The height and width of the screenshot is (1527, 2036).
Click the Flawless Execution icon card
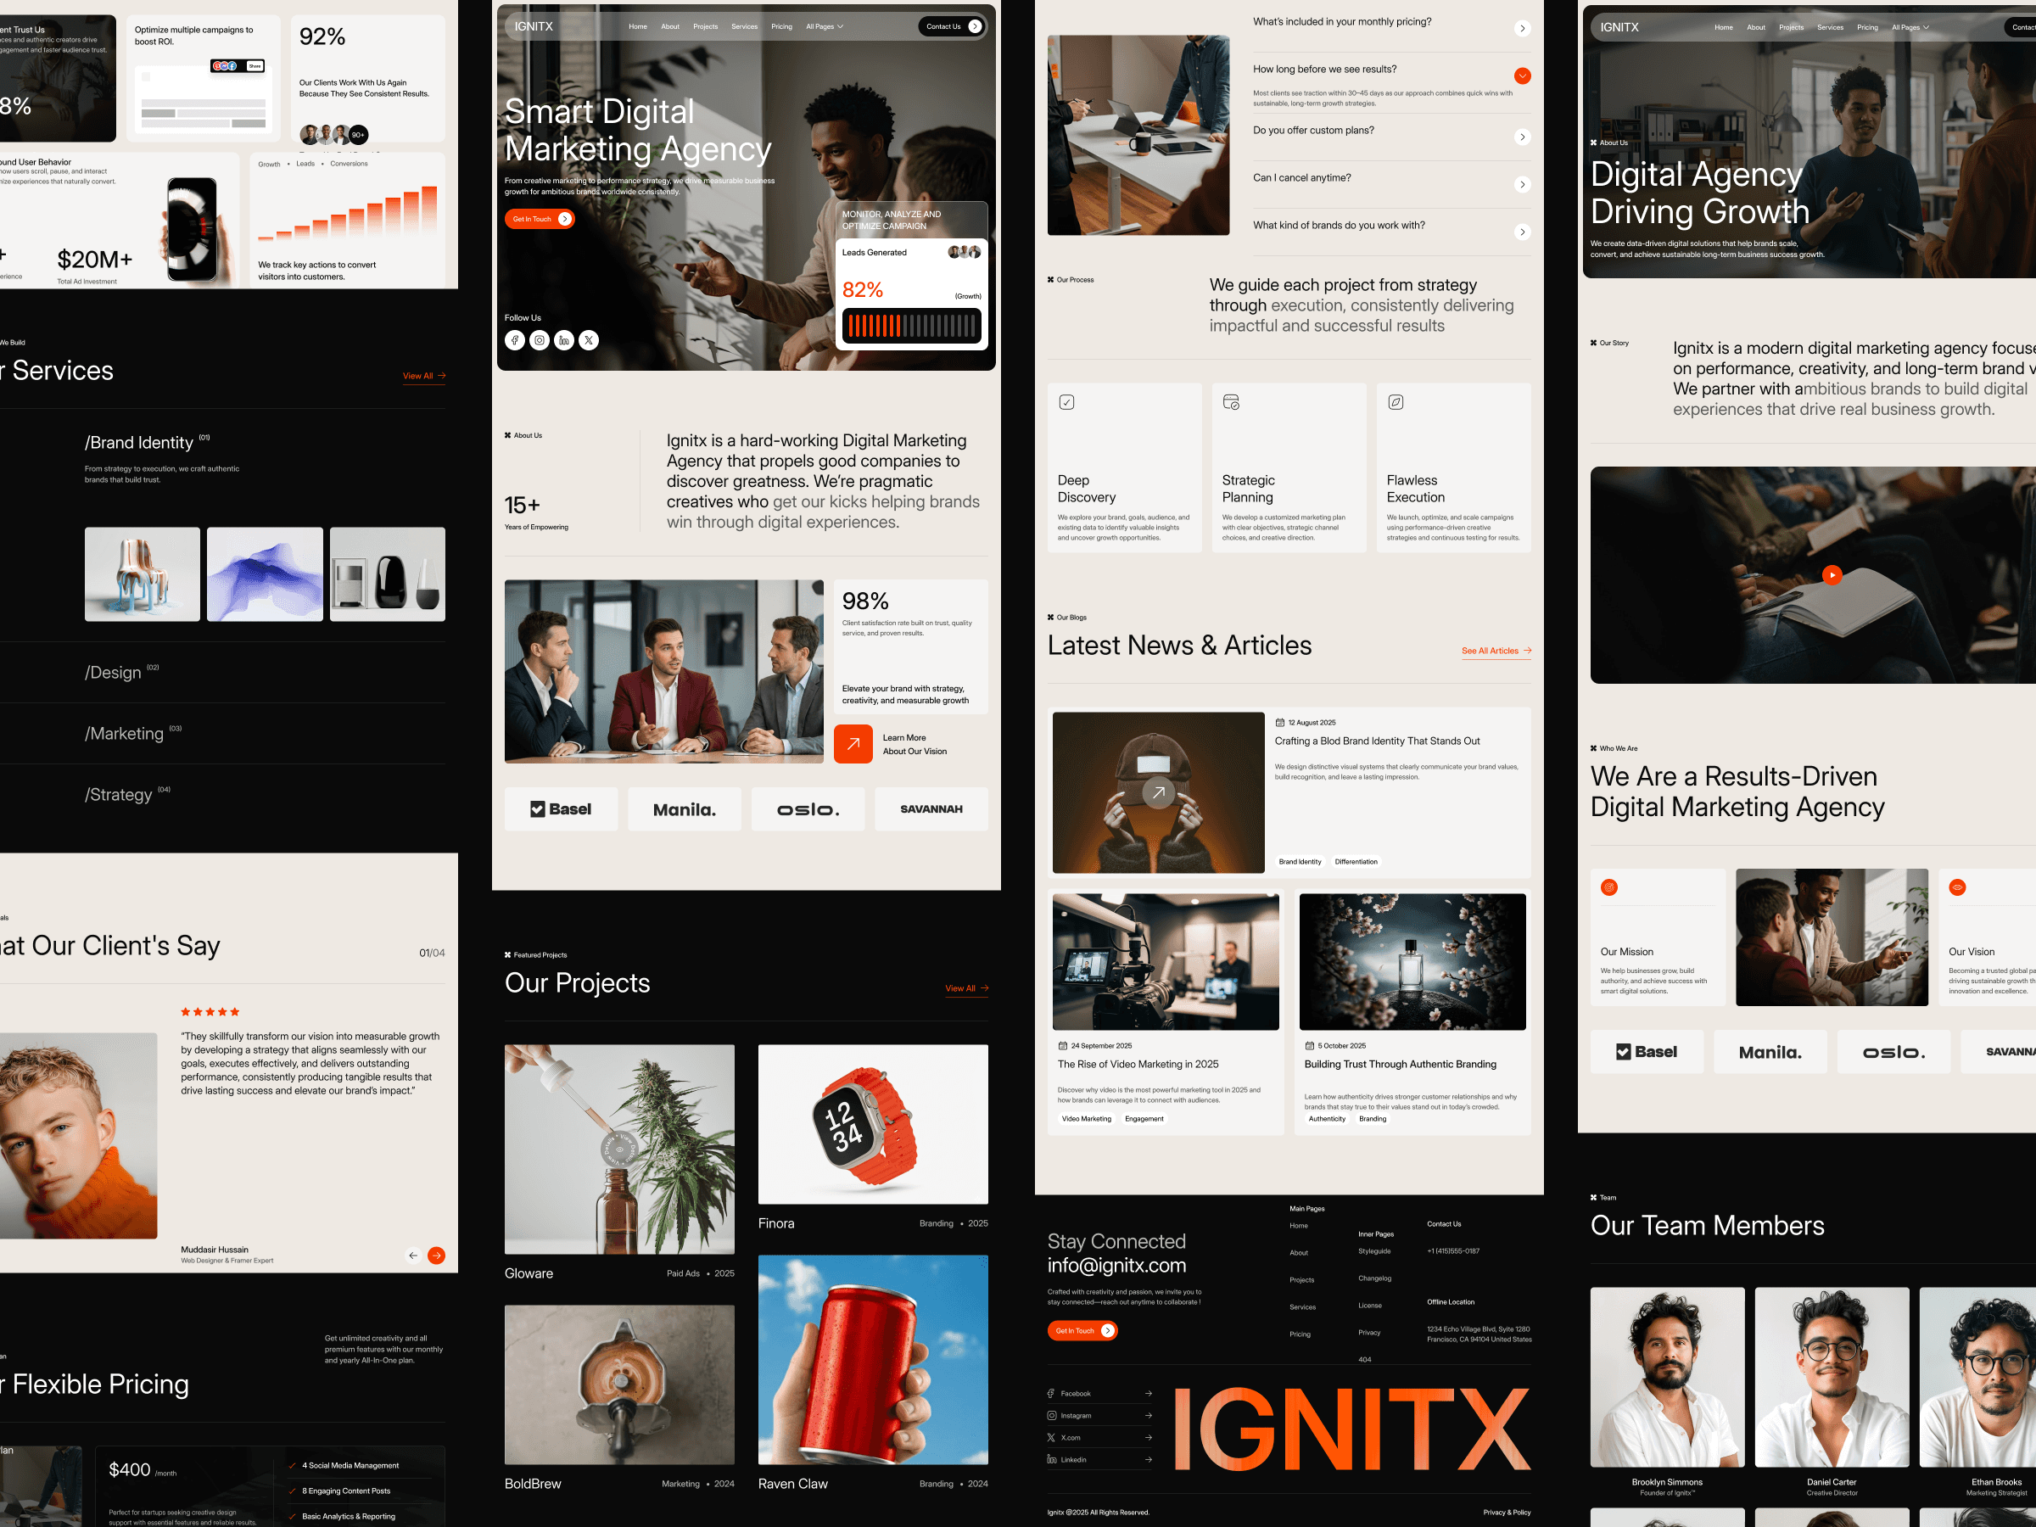point(1396,402)
